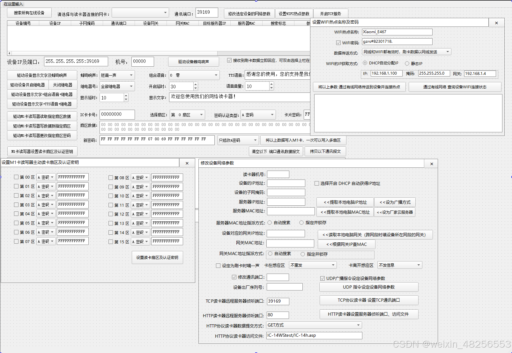
Task: Open the 组合语音 dropdown
Action: (x=194, y=75)
